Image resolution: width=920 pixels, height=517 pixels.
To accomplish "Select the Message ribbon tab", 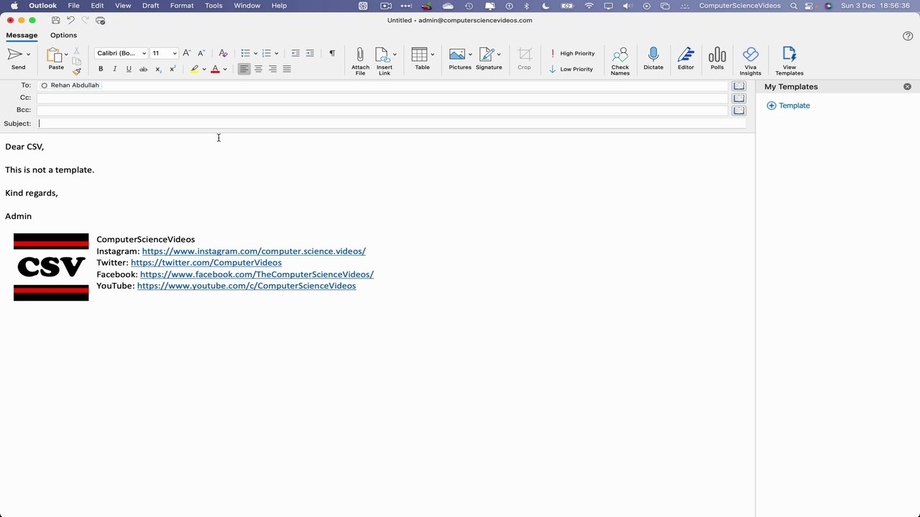I will 22,35.
